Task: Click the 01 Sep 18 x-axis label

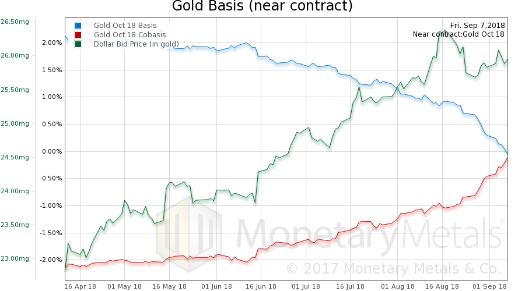Action: pos(489,286)
